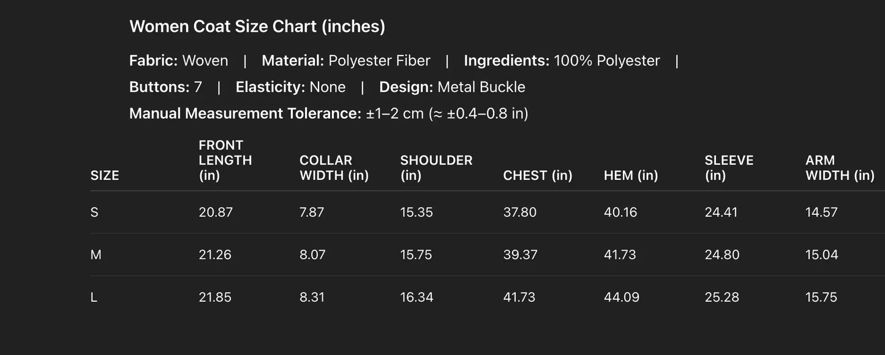Click the SHOULDER column header
This screenshot has height=355, width=885.
click(x=436, y=168)
